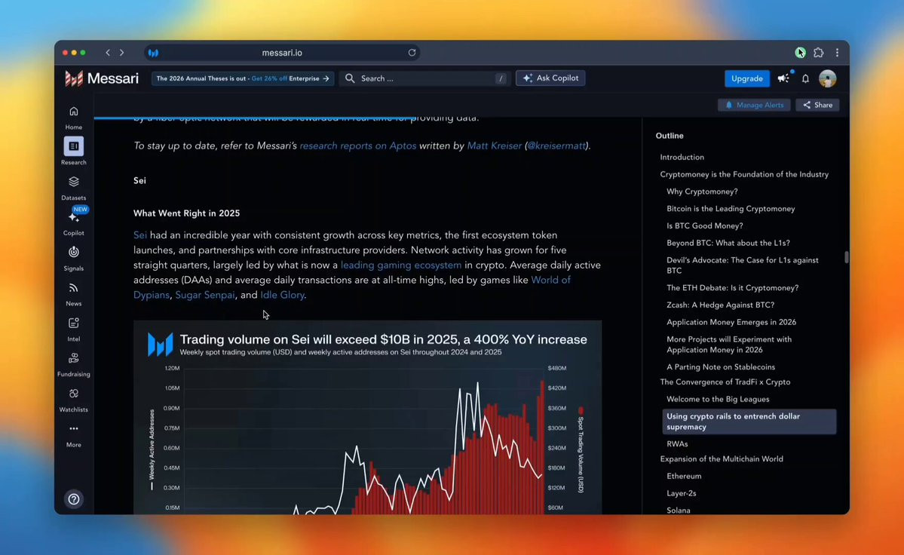This screenshot has width=904, height=555.
Task: Click the green browser extension icon
Action: click(800, 53)
